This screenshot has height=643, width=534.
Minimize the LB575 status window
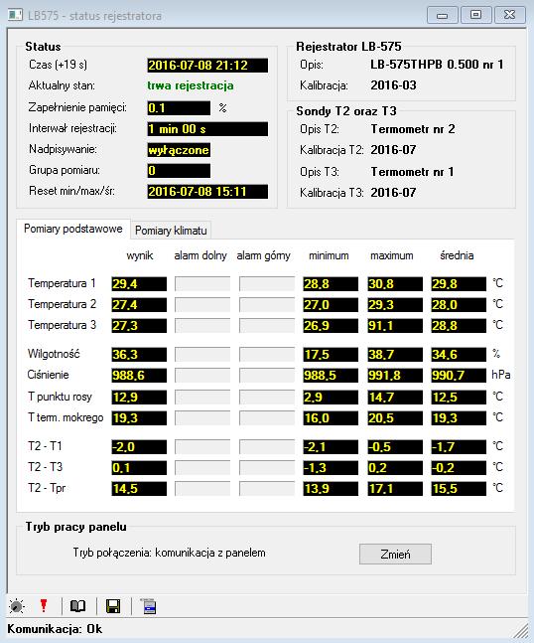[443, 15]
